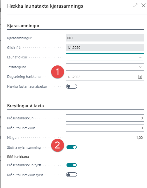
Task: Open the Taxtategund dropdown
Action: (x=105, y=67)
